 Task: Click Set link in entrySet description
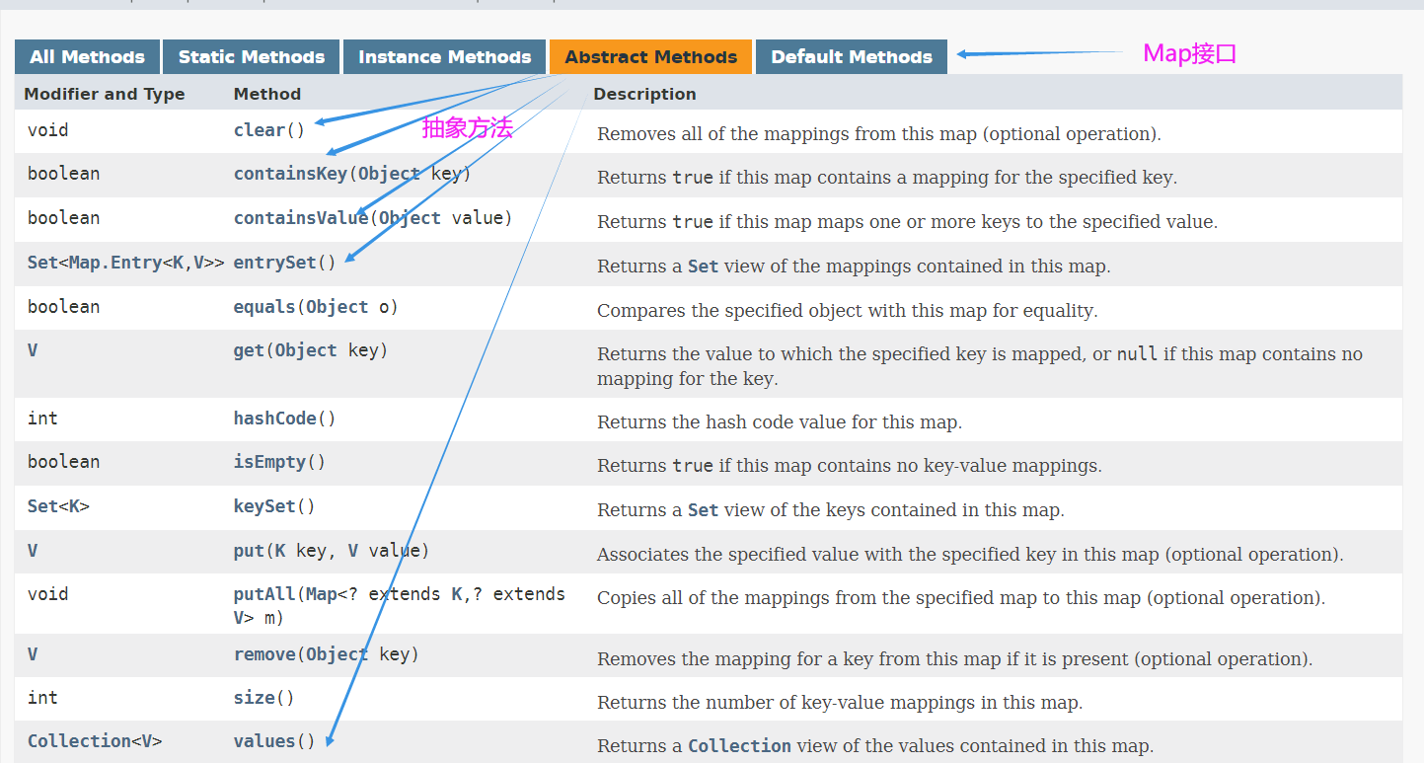[x=703, y=267]
